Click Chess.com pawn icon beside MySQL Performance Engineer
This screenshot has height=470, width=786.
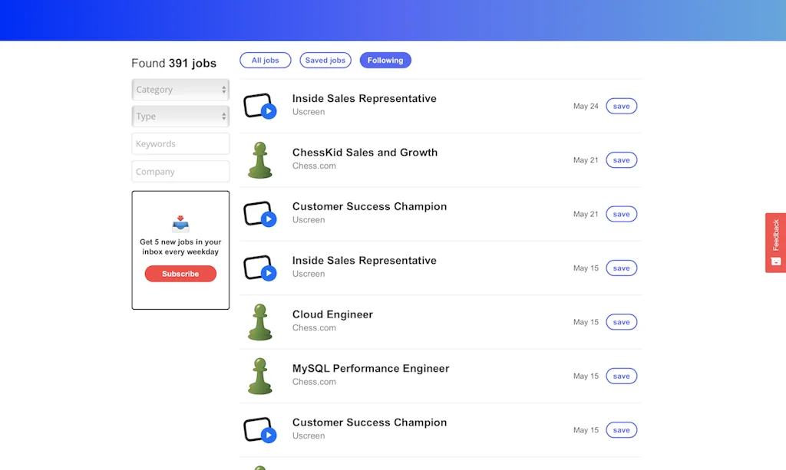click(259, 376)
